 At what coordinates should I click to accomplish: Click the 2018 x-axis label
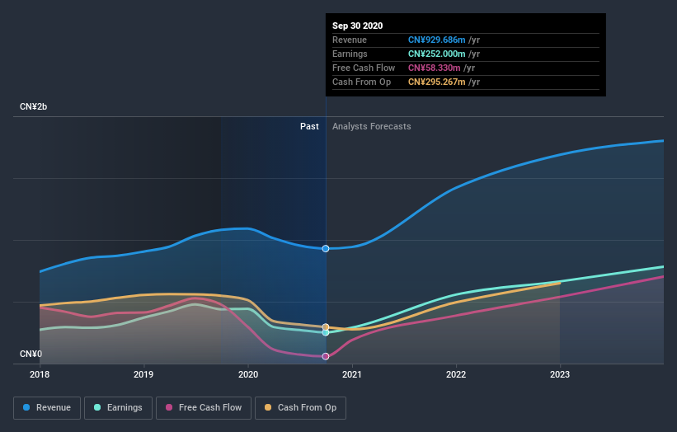coord(40,374)
